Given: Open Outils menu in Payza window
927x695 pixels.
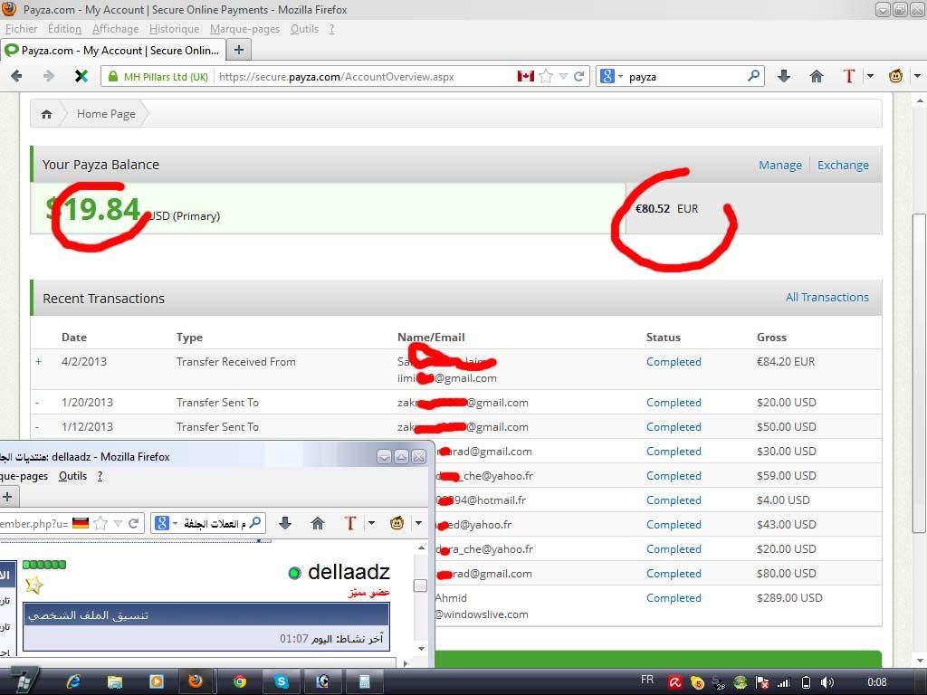Looking at the screenshot, I should (304, 29).
